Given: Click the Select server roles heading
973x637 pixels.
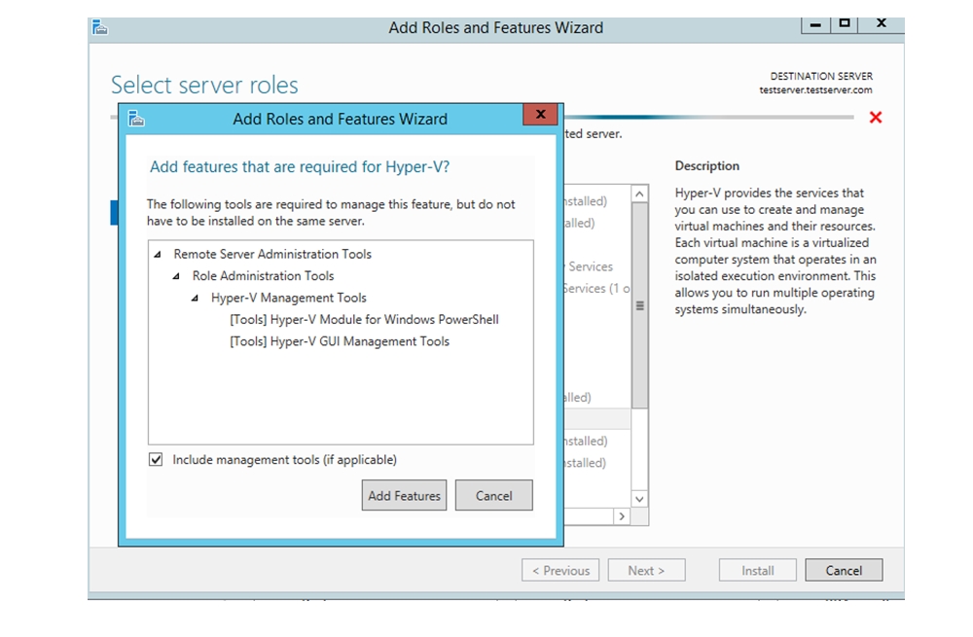Looking at the screenshot, I should (x=204, y=85).
